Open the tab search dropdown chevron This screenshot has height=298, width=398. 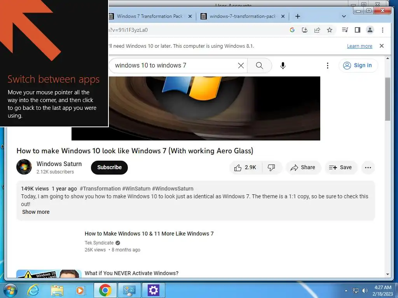click(344, 16)
